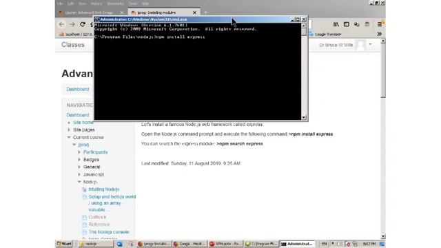Click Administrator cmd taskbar button

click(x=297, y=244)
